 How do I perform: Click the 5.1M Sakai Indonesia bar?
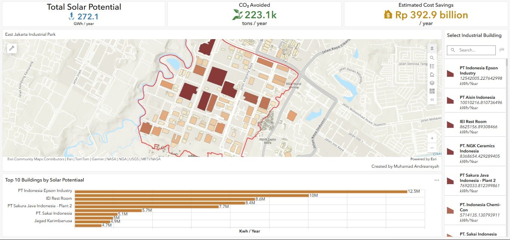(x=96, y=214)
